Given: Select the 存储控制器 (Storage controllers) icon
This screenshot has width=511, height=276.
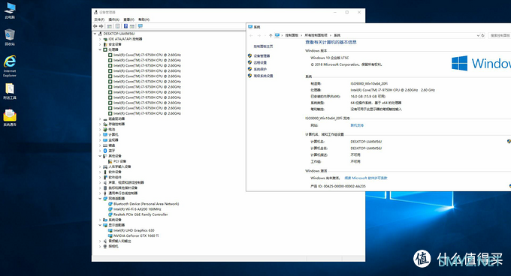Looking at the screenshot, I should click(105, 124).
